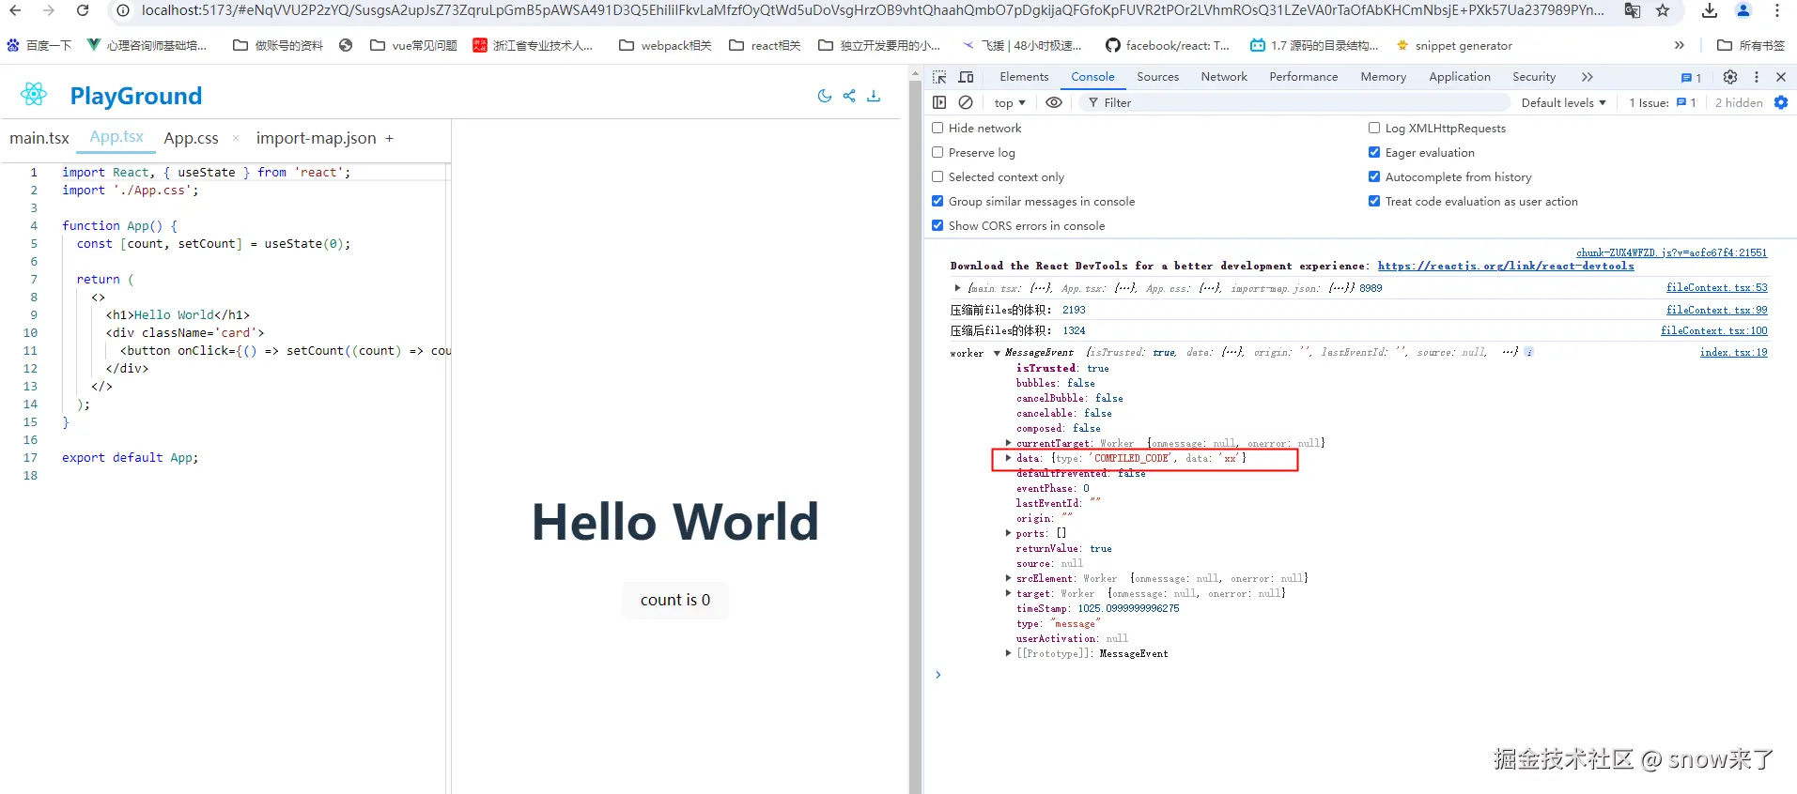The width and height of the screenshot is (1797, 794).
Task: Open the import-map.json file tab
Action: [x=316, y=138]
